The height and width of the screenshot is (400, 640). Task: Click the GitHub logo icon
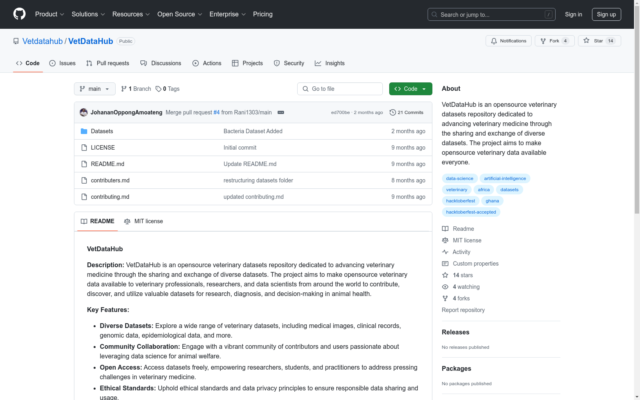[x=19, y=14]
